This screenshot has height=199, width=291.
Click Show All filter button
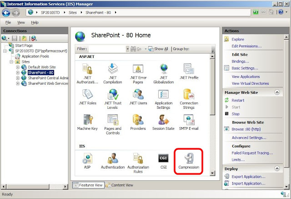(158, 49)
